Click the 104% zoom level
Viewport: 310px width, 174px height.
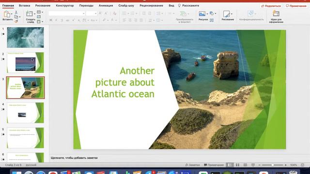tap(294, 165)
